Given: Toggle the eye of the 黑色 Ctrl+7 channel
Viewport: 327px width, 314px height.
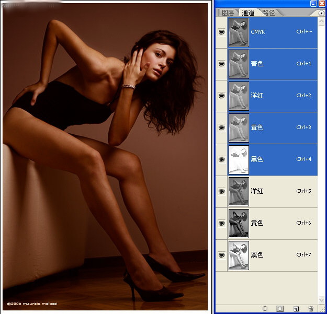Looking at the screenshot, I should (221, 255).
